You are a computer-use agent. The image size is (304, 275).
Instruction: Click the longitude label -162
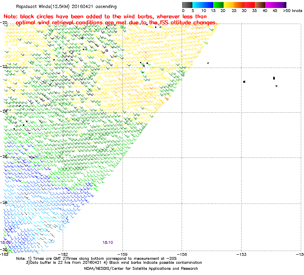tap(63, 254)
